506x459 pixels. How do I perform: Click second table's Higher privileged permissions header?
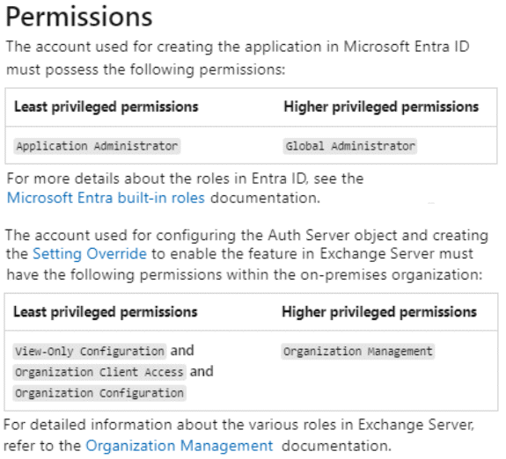(x=379, y=312)
